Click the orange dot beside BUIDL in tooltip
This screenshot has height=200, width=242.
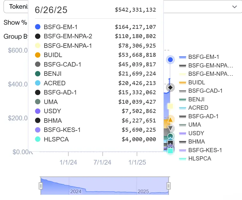(38, 55)
